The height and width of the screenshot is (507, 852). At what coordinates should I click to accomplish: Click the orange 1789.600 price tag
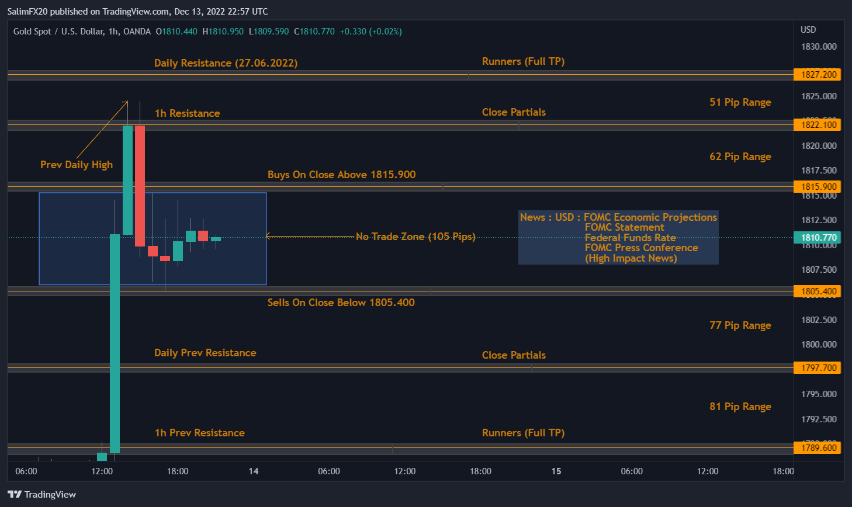point(817,448)
